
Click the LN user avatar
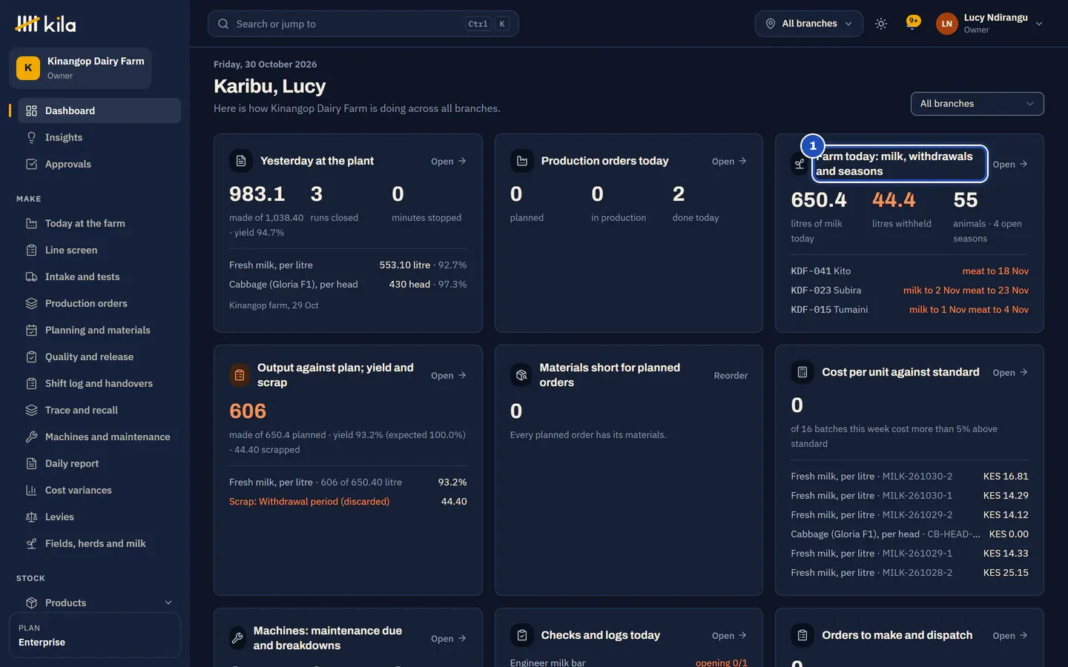(x=947, y=24)
